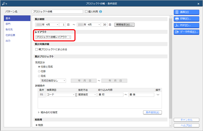This screenshot has width=203, height=131.
Task: Open the プロジェクト台帳レイアウト layout dropdown
Action: click(53, 37)
